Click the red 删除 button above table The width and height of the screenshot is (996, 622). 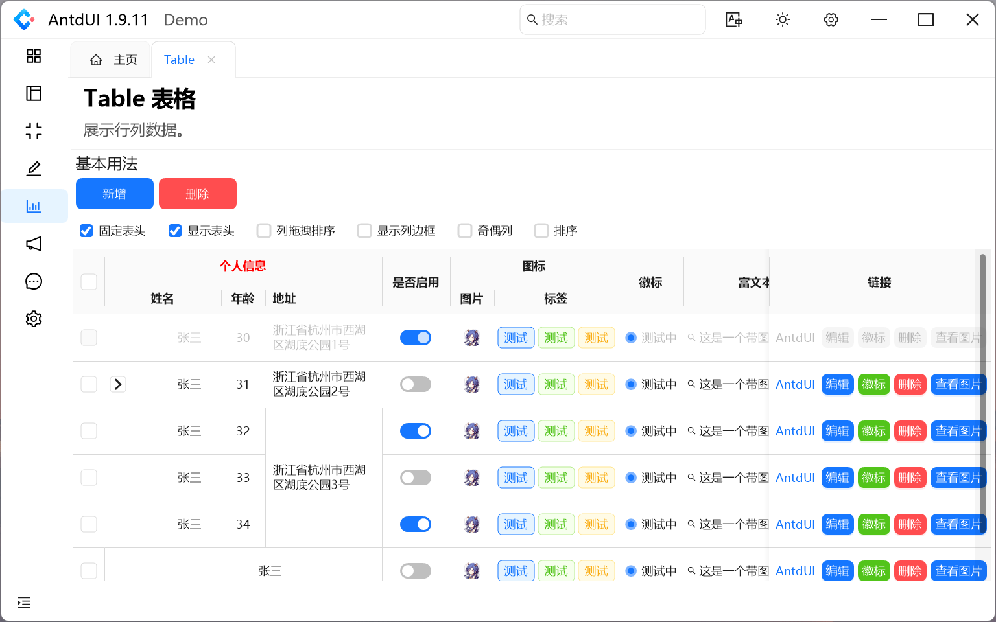(x=198, y=194)
